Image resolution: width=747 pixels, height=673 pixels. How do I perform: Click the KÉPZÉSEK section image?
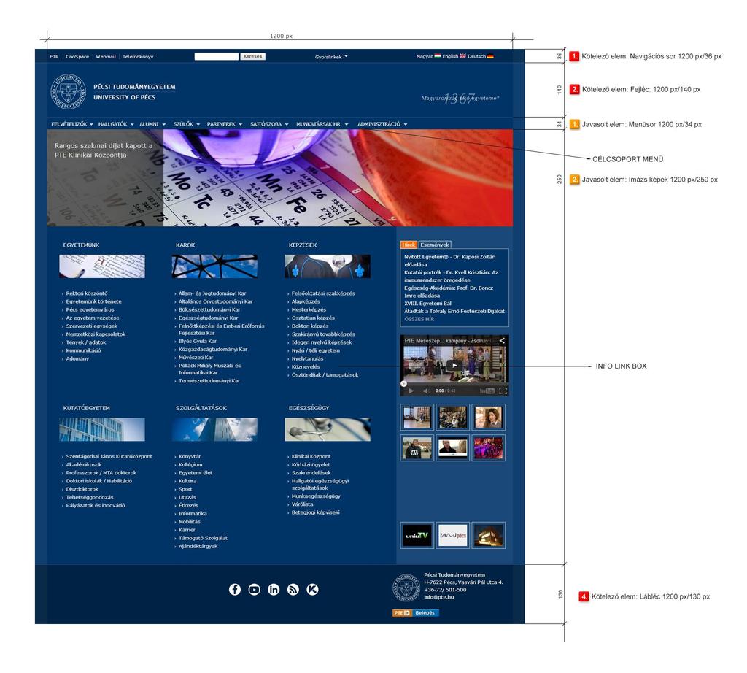(x=328, y=266)
